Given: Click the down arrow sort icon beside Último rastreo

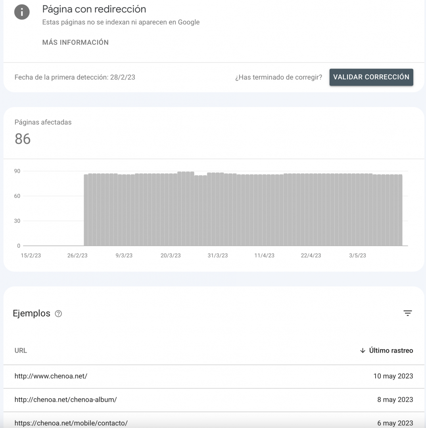Looking at the screenshot, I should (x=363, y=350).
